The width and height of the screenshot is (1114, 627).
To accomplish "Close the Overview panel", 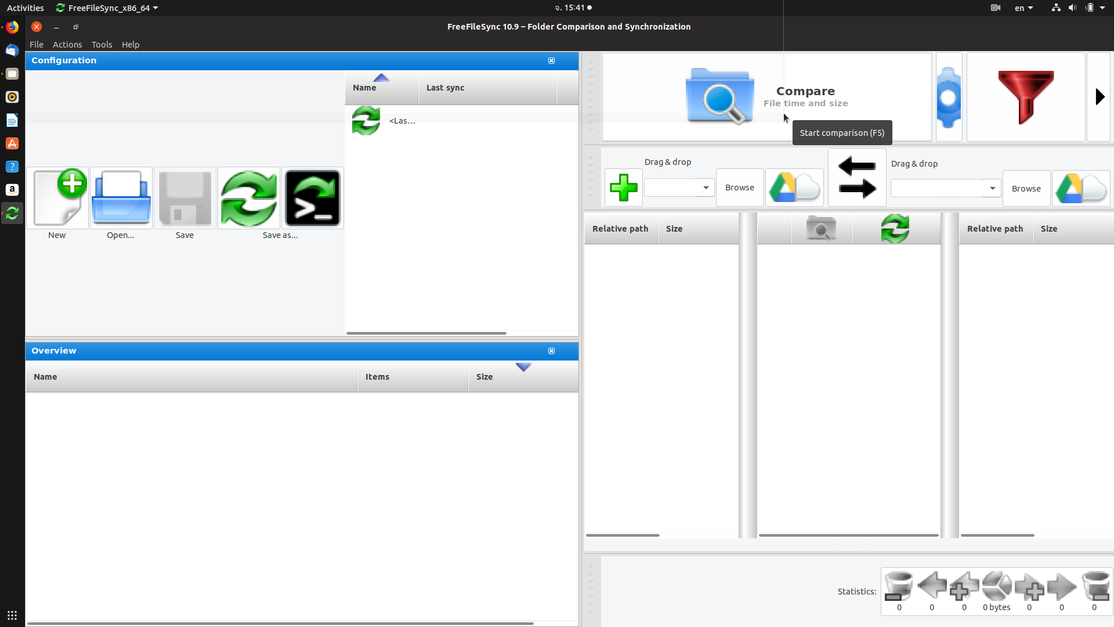I will [x=552, y=351].
